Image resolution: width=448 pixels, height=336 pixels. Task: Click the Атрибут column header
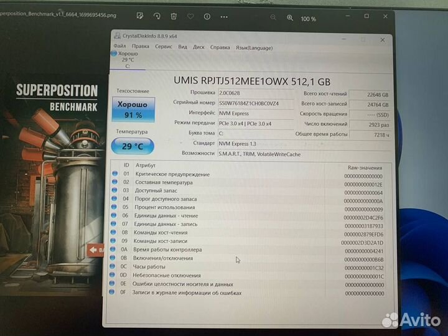(146, 165)
